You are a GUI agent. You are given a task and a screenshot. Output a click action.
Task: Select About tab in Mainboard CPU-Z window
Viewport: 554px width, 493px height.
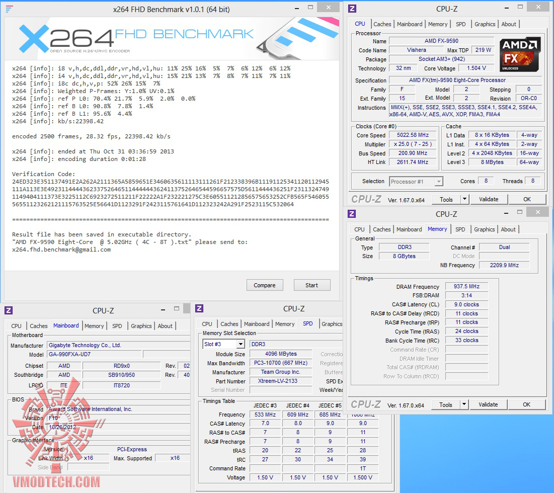[x=165, y=326]
